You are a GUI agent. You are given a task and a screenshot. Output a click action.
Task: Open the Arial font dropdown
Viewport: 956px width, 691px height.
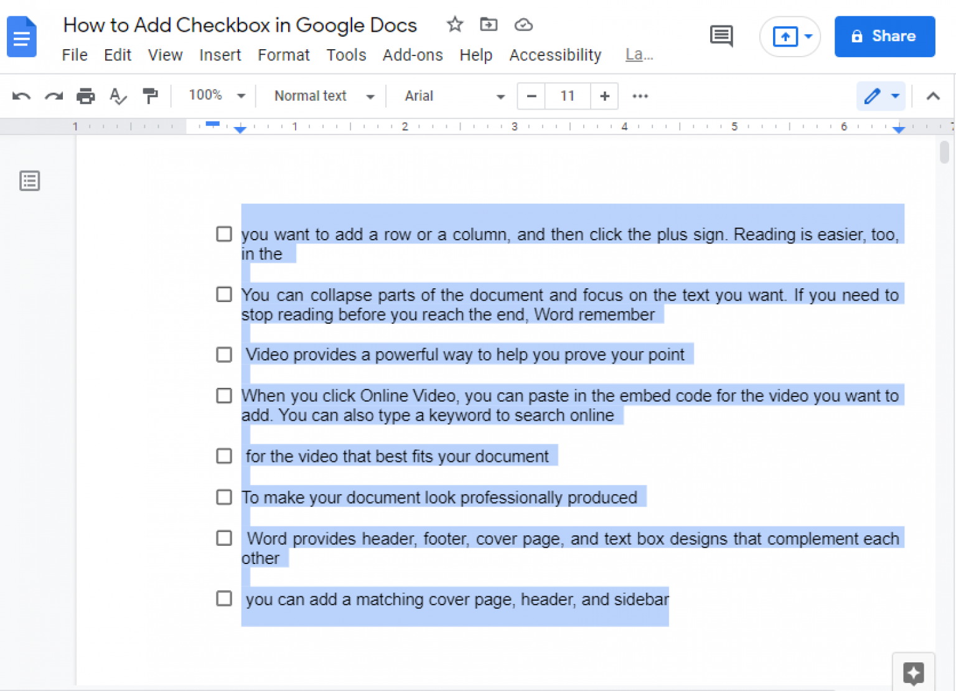[454, 96]
